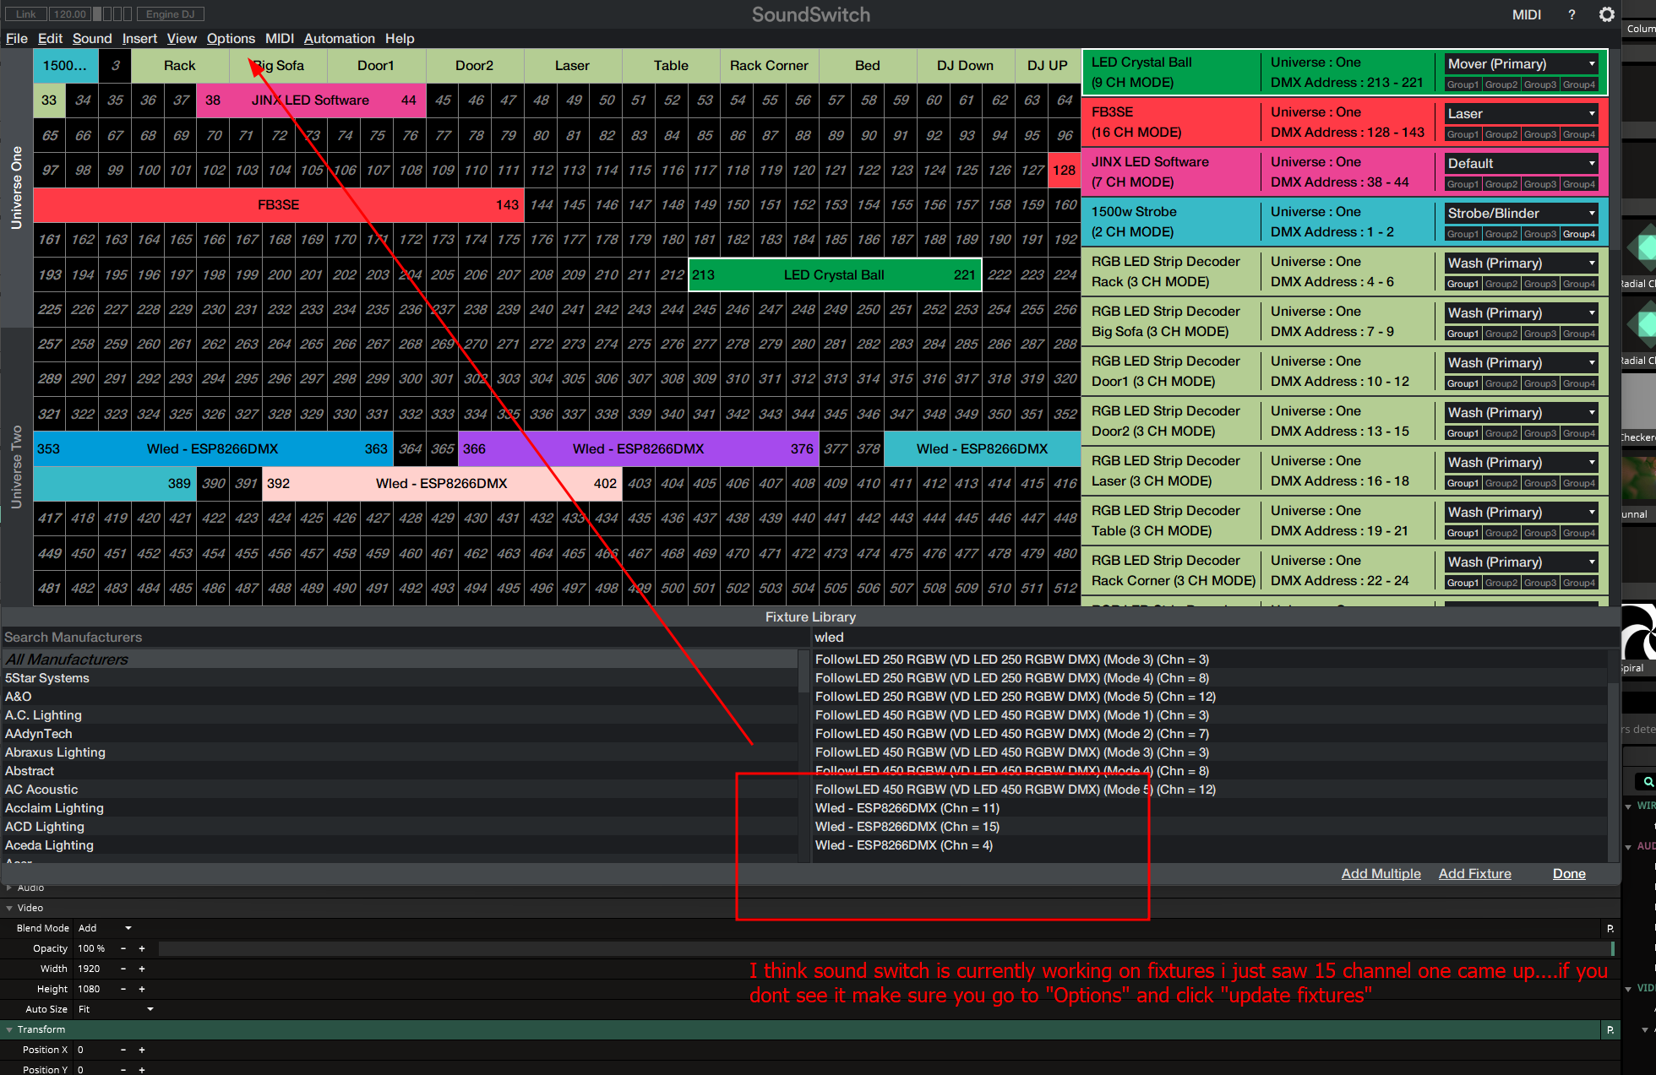Click the Width minus stepper
Screen dimensions: 1656x1075
(x=123, y=969)
